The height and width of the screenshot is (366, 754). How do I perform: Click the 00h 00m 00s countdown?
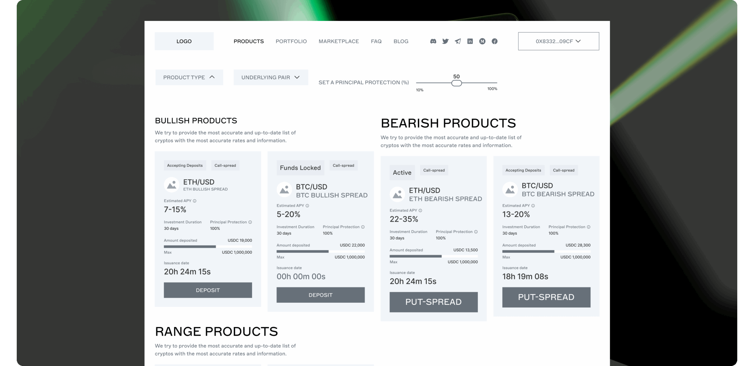point(301,276)
